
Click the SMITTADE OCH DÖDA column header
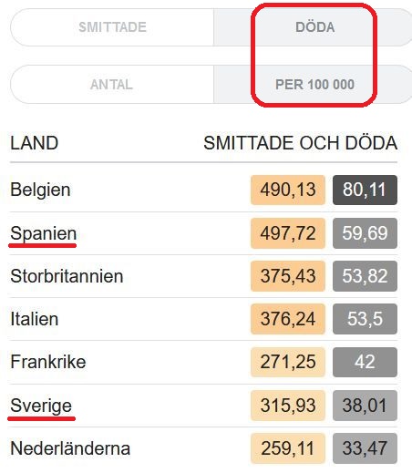pos(300,143)
